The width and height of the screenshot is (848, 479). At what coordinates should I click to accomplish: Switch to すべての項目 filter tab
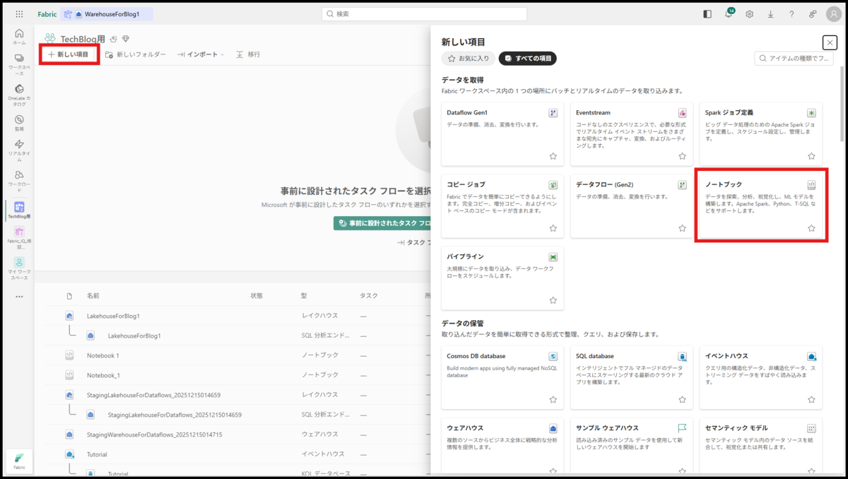[527, 59]
